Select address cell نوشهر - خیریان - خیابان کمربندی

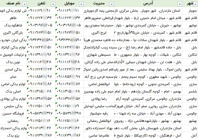148,26
